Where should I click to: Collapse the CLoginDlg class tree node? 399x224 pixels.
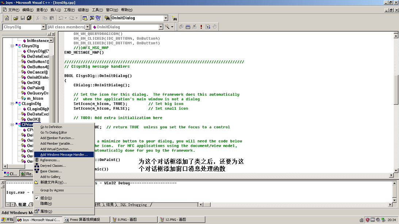[x=12, y=103]
